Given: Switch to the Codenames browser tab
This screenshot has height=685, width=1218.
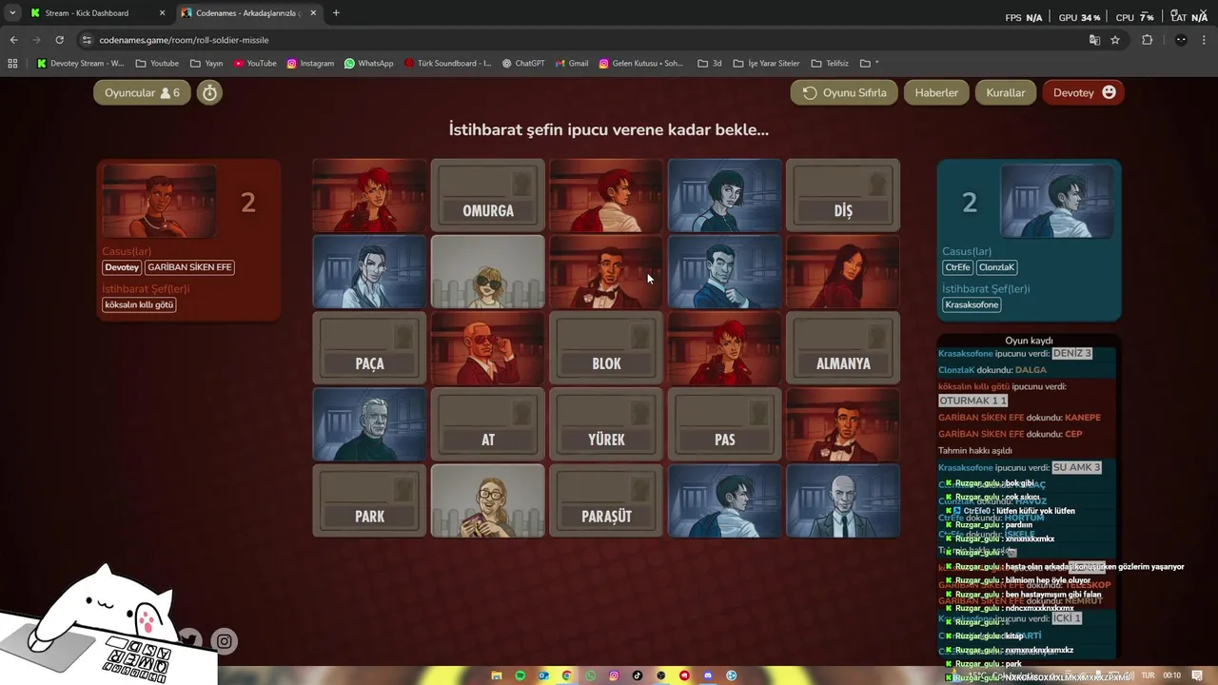Looking at the screenshot, I should (249, 13).
